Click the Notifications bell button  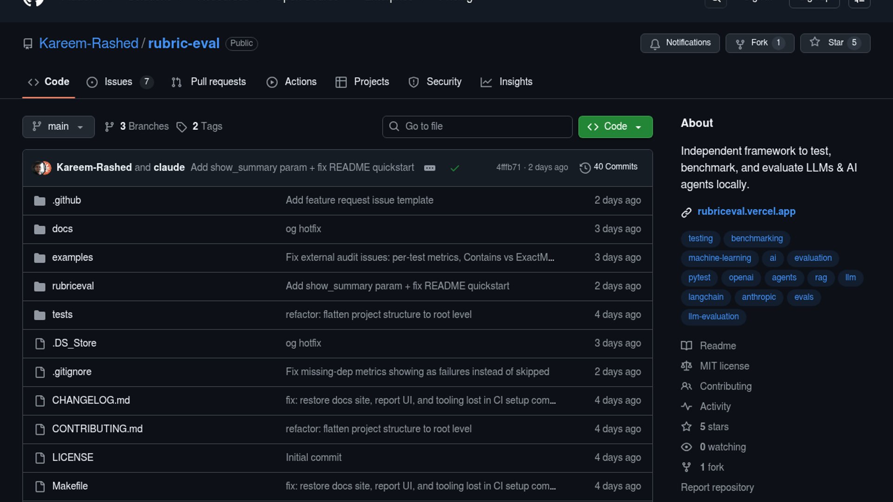680,43
